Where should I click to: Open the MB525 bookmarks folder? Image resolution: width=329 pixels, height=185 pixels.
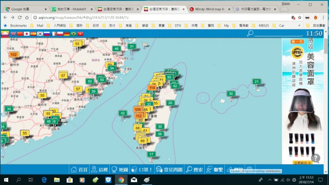tap(261, 26)
